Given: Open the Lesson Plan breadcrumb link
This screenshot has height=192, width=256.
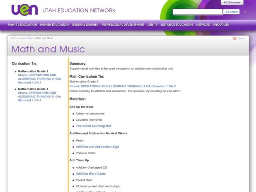Looking at the screenshot, I should 26,38.
